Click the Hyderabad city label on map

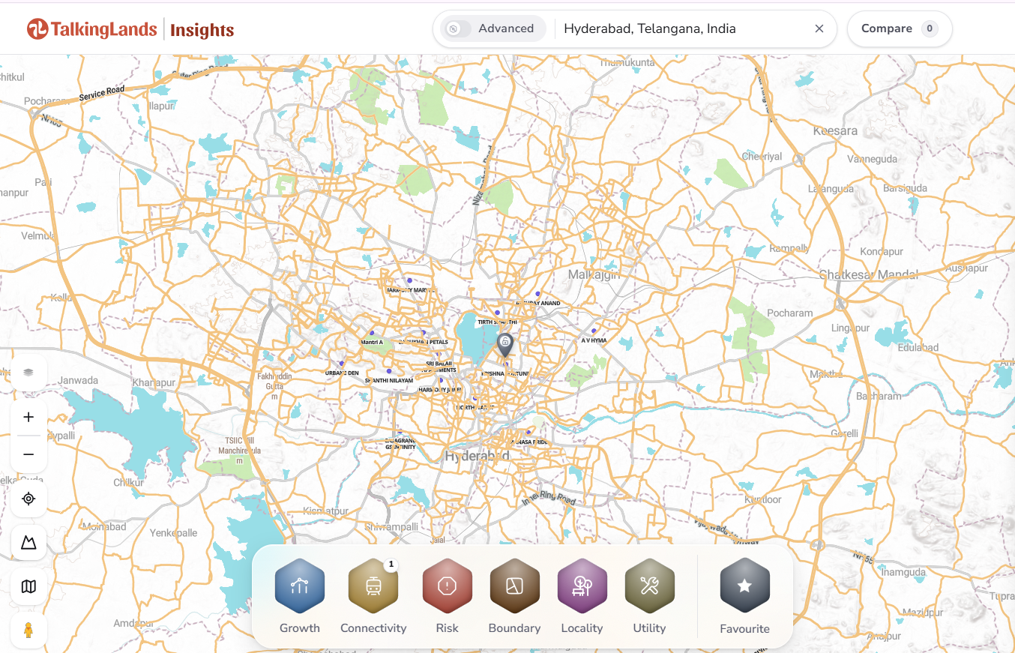point(477,456)
